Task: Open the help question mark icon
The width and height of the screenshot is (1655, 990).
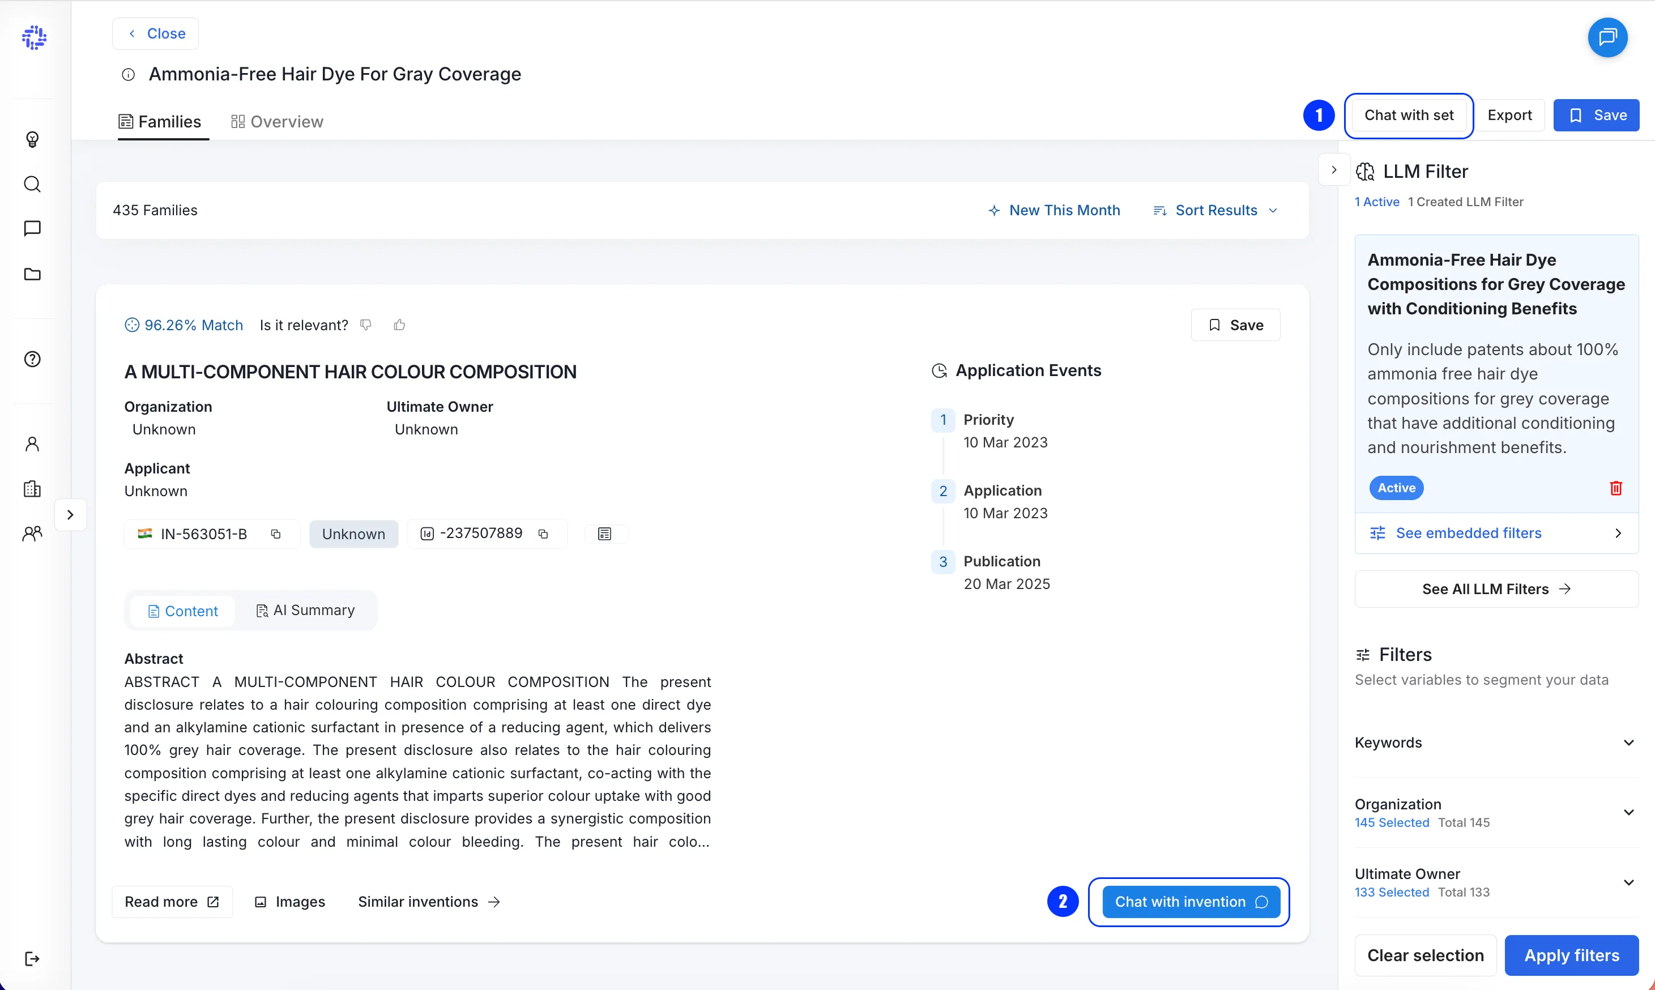Action: pyautogui.click(x=32, y=359)
